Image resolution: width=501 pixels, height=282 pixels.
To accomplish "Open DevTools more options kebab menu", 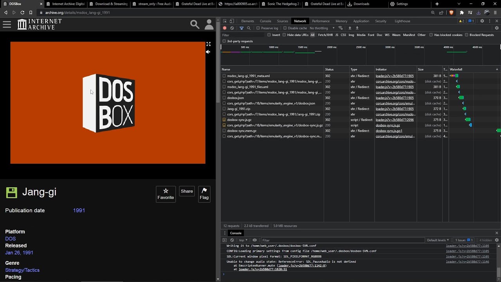I will click(x=490, y=21).
